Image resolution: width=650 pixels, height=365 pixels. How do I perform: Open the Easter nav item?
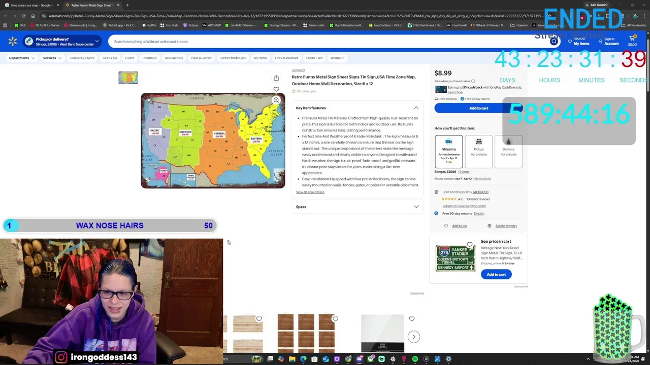coord(129,58)
